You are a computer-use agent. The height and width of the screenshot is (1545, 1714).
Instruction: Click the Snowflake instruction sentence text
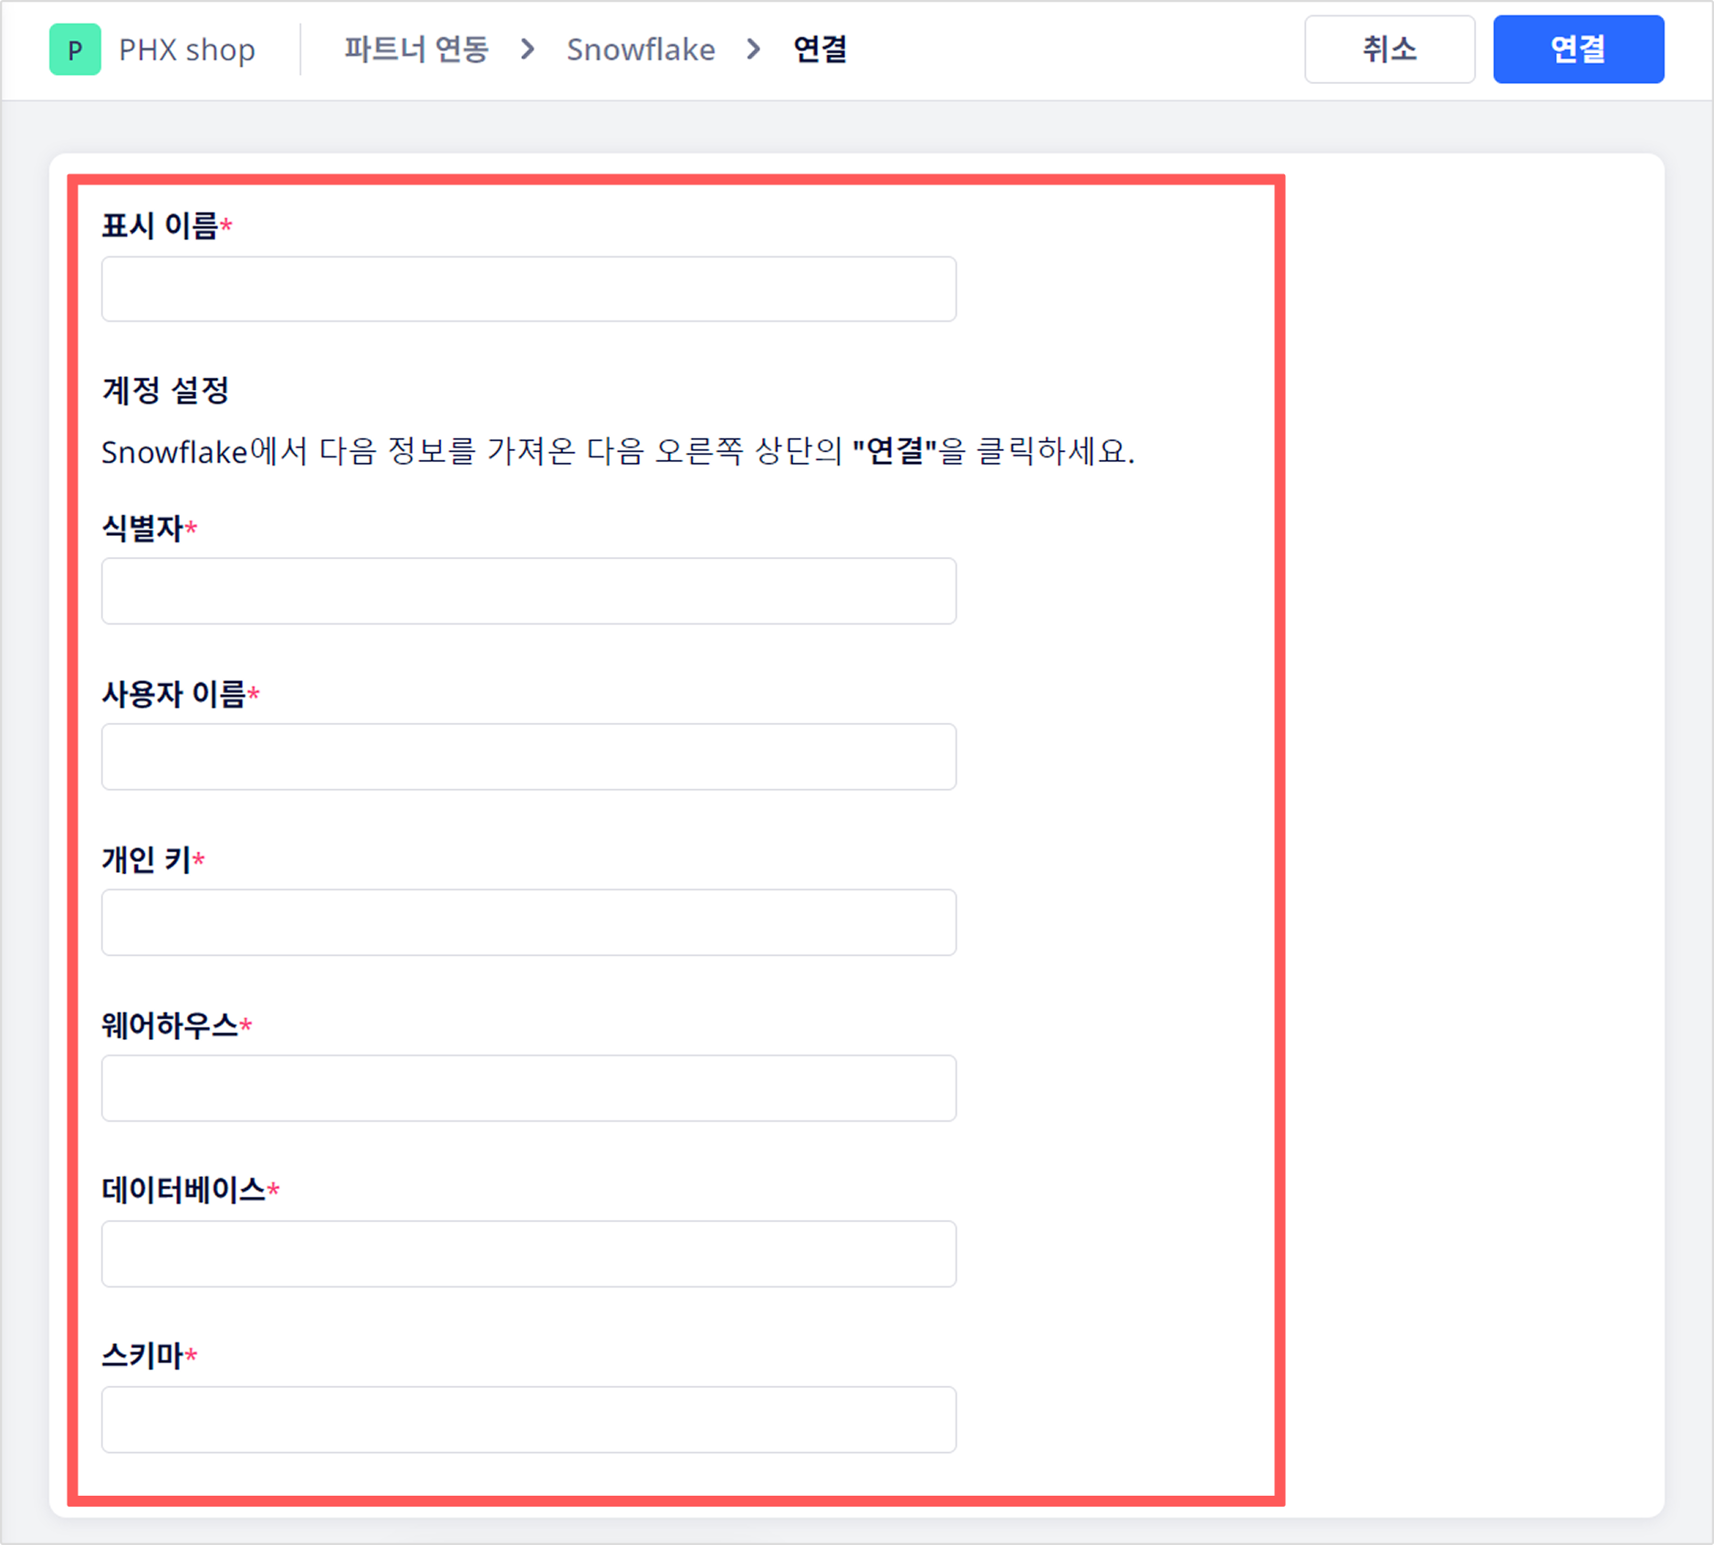click(618, 451)
